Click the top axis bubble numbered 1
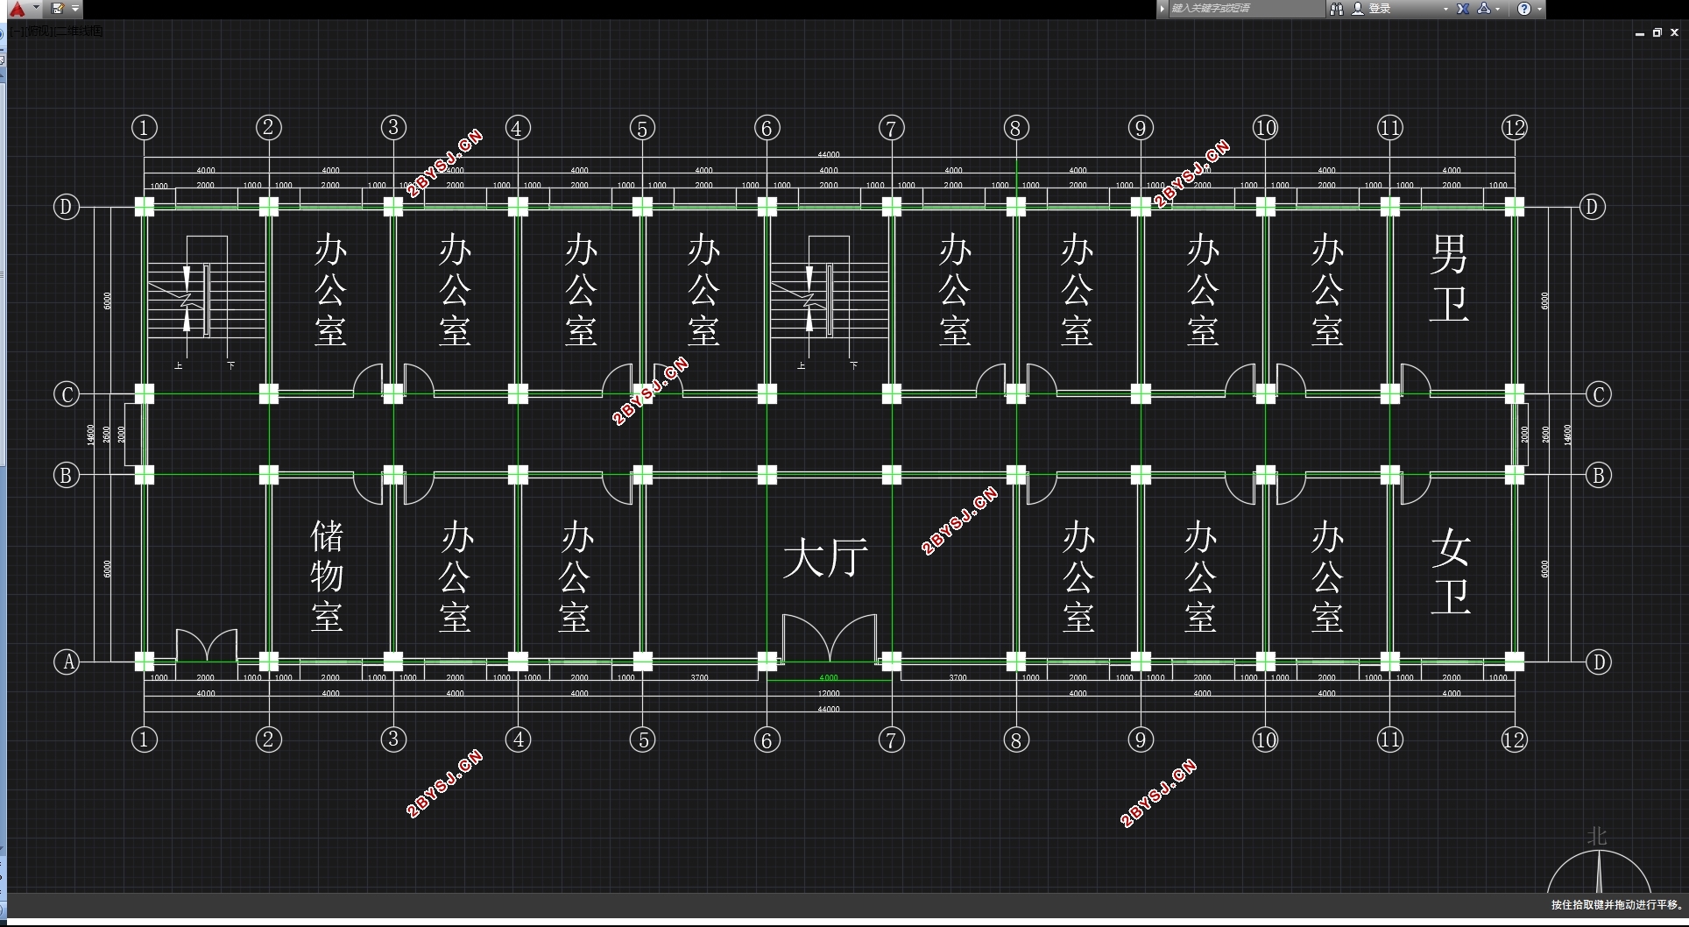 click(145, 128)
